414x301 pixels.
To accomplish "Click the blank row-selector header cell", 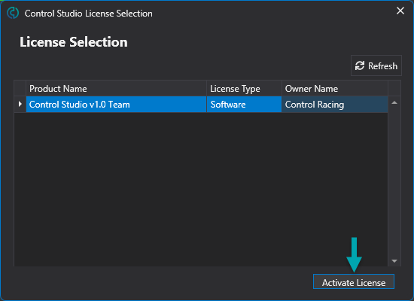I will [x=20, y=89].
